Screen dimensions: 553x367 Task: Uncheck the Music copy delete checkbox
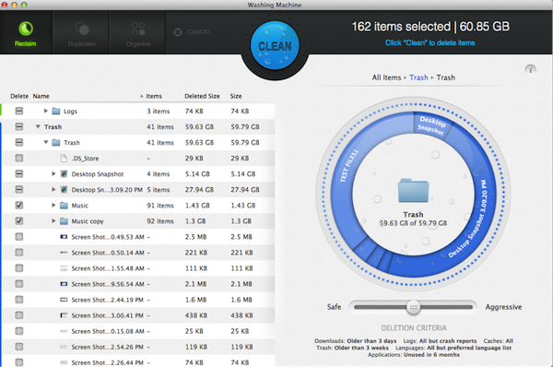(x=19, y=221)
